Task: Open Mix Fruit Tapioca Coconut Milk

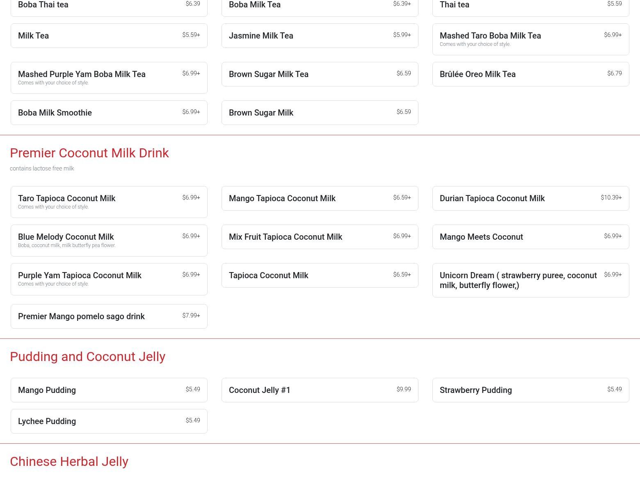Action: pos(320,237)
